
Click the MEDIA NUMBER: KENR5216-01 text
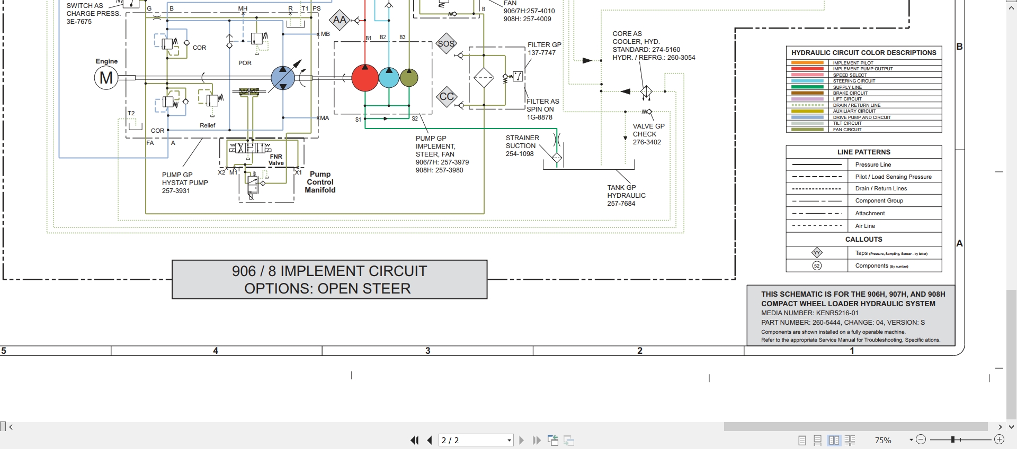coord(810,313)
